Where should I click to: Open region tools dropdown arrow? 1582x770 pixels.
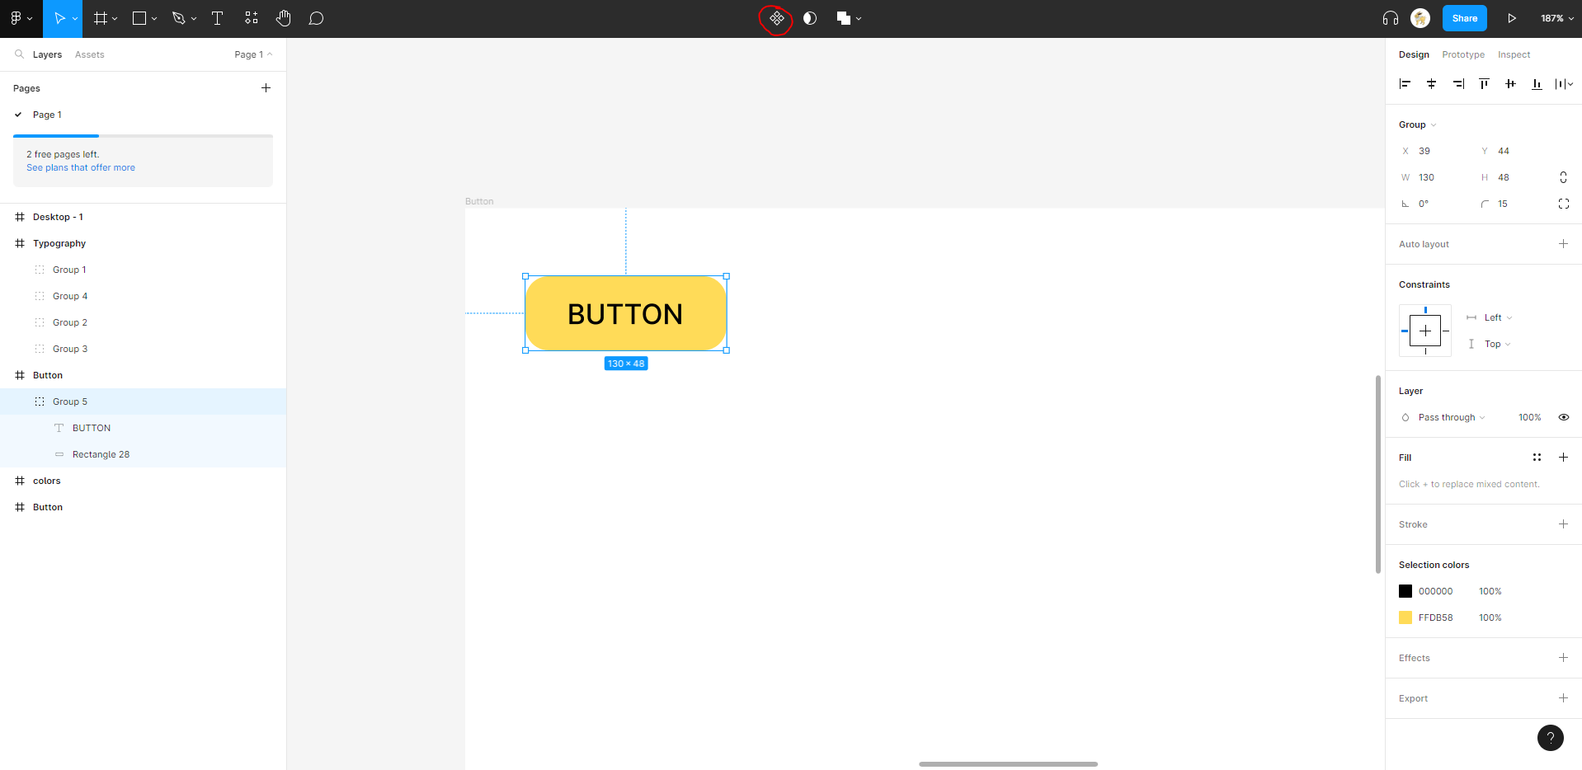[115, 18]
